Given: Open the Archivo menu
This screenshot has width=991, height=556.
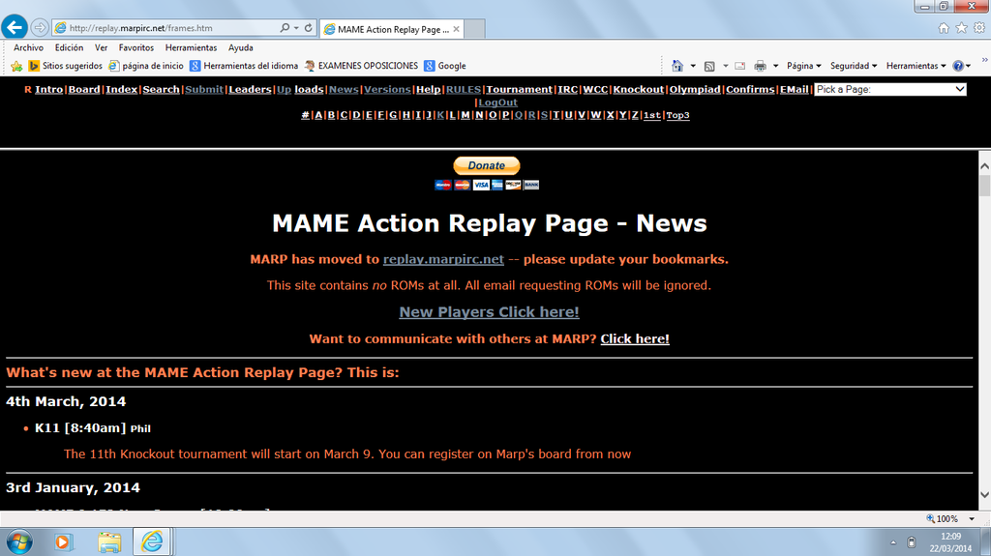Looking at the screenshot, I should click(x=28, y=47).
